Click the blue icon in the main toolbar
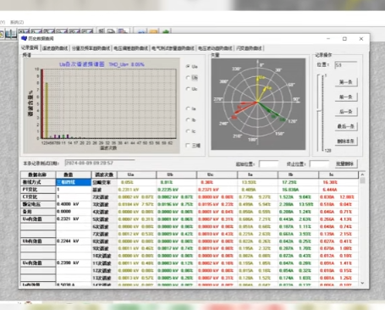385x310 pixels. [141, 31]
